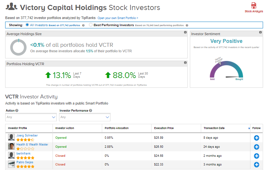Select Best Performing Investors radio option
Viewport: 264px width, 170px height.
[91, 25]
